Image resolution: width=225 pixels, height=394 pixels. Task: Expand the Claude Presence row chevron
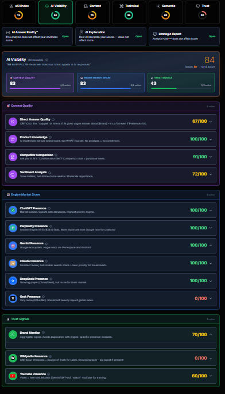(x=211, y=263)
